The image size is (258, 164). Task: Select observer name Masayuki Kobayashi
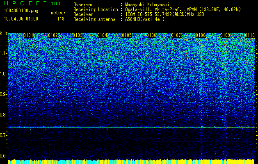point(147,5)
